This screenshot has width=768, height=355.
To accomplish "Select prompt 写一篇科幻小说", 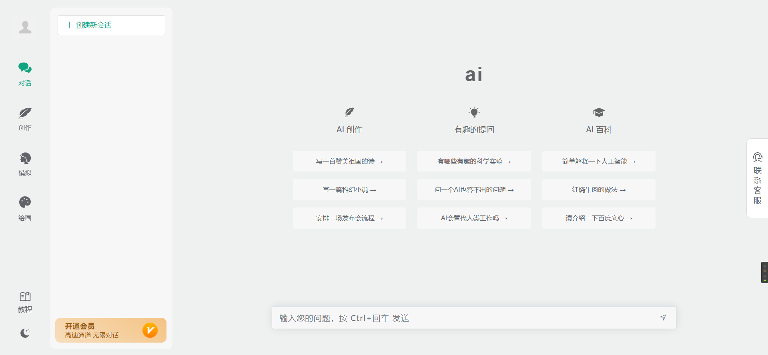I will click(349, 189).
